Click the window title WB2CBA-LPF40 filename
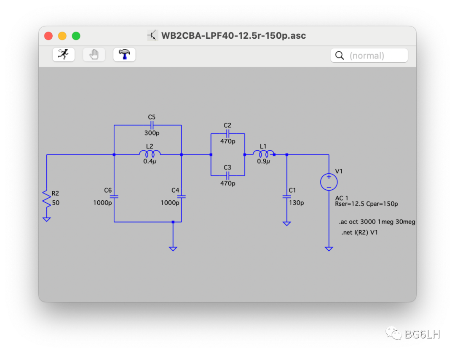This screenshot has height=353, width=455. [233, 35]
